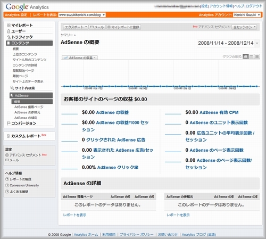The image size is (266, 239).
Task: Select AdSense 掲載ページ in sidebar
Action: [x=29, y=107]
